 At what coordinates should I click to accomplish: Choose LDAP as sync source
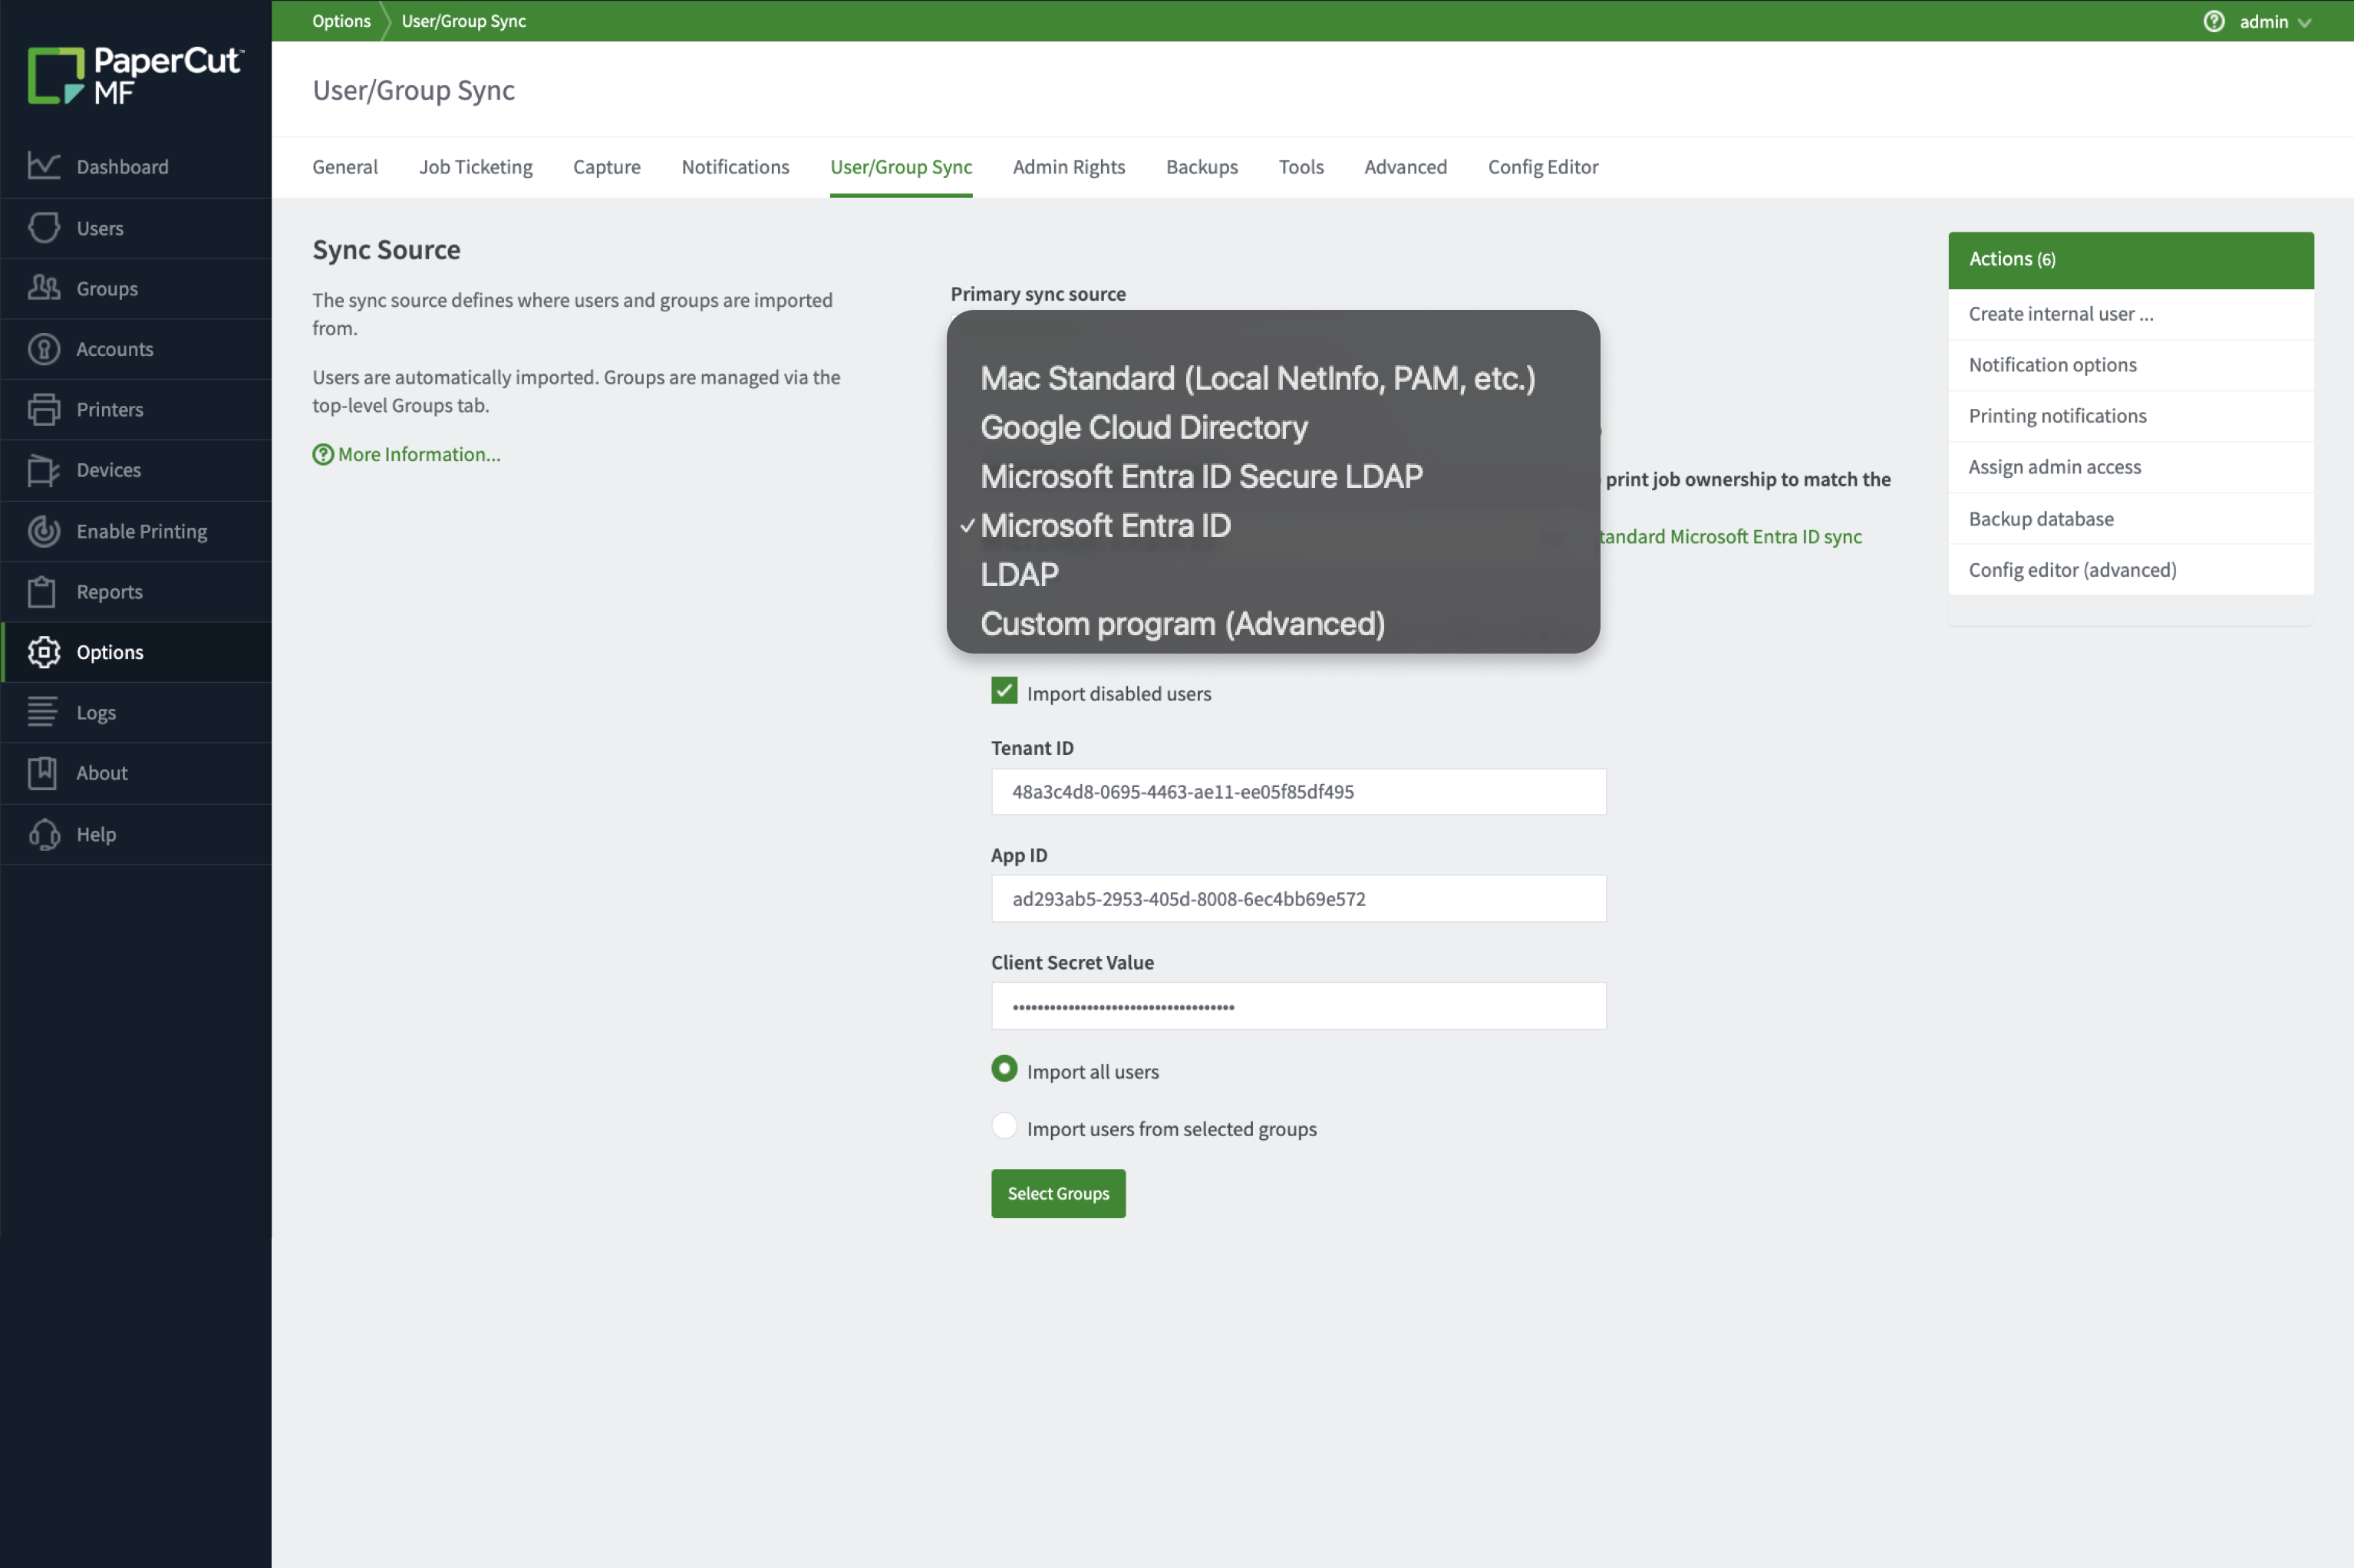[x=1017, y=574]
